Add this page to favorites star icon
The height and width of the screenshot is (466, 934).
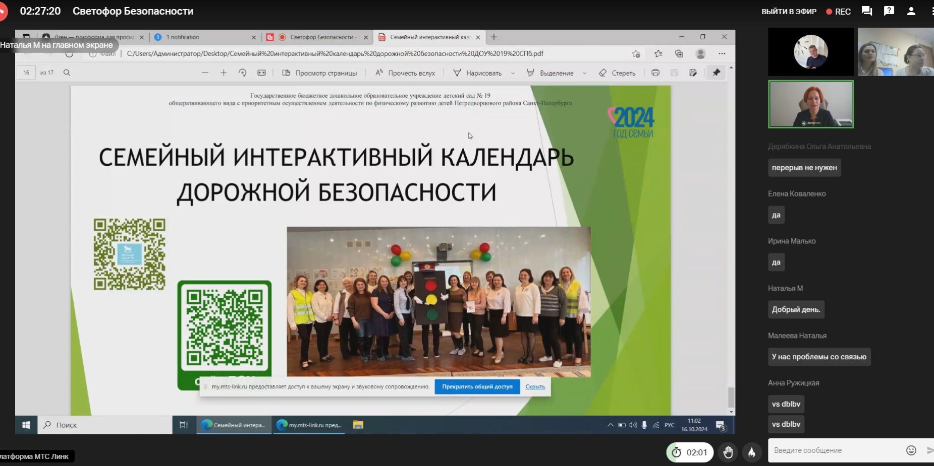636,53
